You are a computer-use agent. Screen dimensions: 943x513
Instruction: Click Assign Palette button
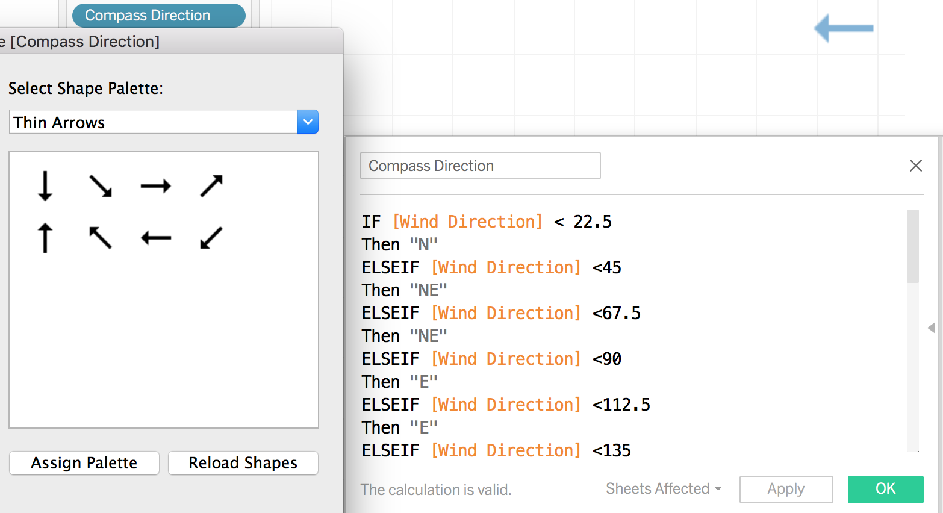click(84, 463)
